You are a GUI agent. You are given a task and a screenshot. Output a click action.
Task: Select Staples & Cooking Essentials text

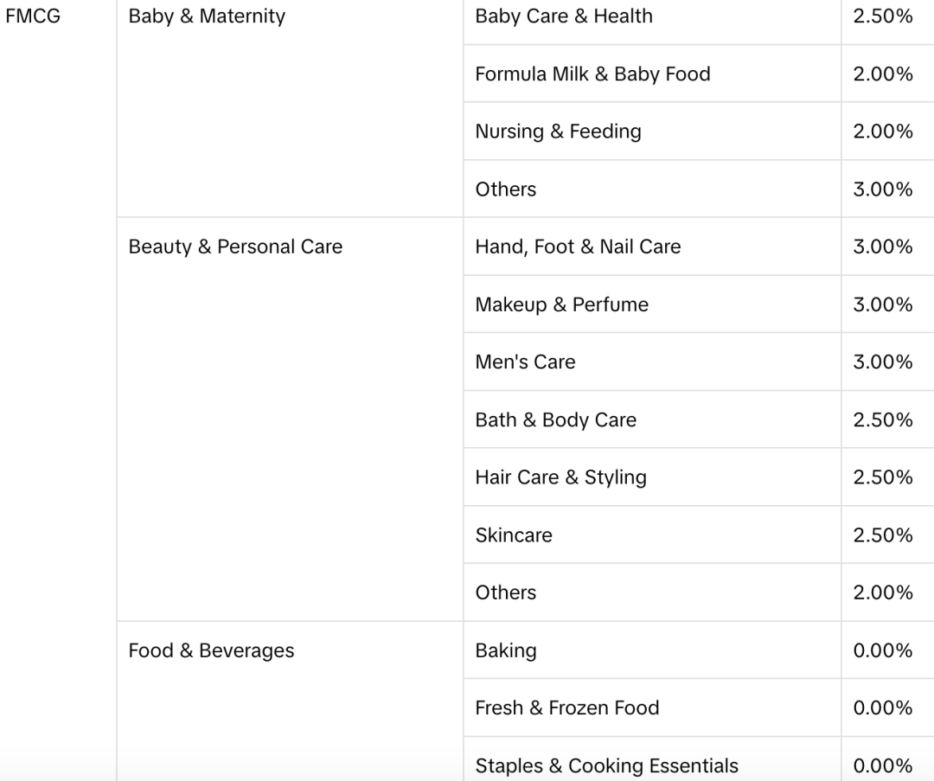pos(606,765)
